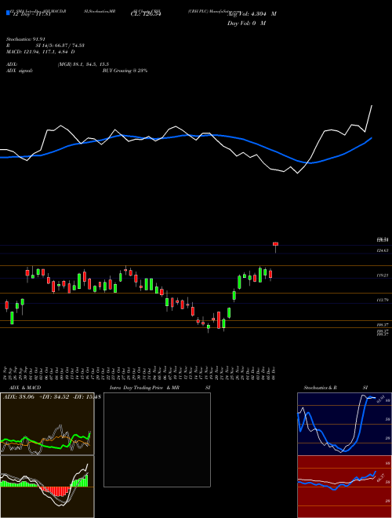Select the 'Day Vol: 0 M' text

[x=246, y=24]
